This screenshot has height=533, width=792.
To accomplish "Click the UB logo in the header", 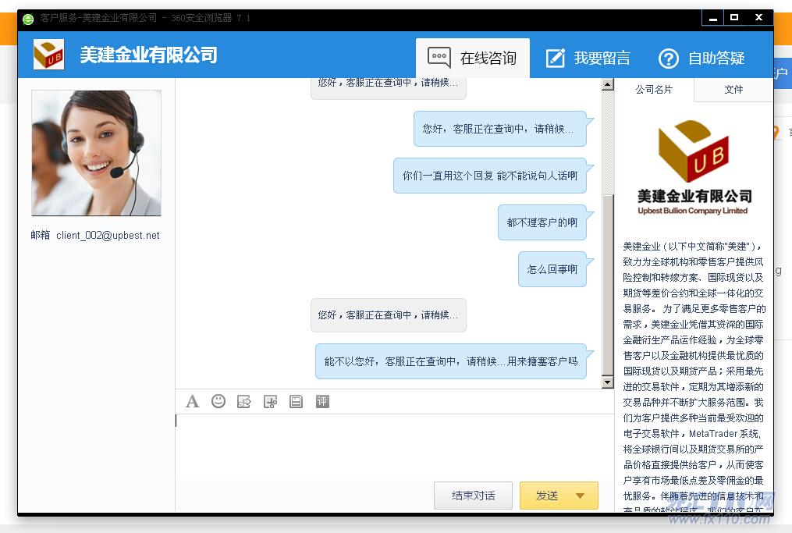I will point(48,54).
